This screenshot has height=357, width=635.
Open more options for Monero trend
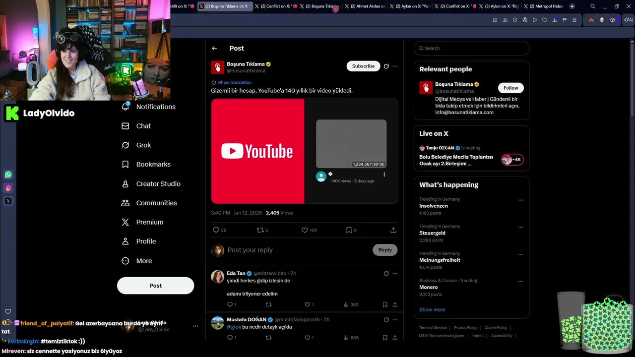coord(520,282)
